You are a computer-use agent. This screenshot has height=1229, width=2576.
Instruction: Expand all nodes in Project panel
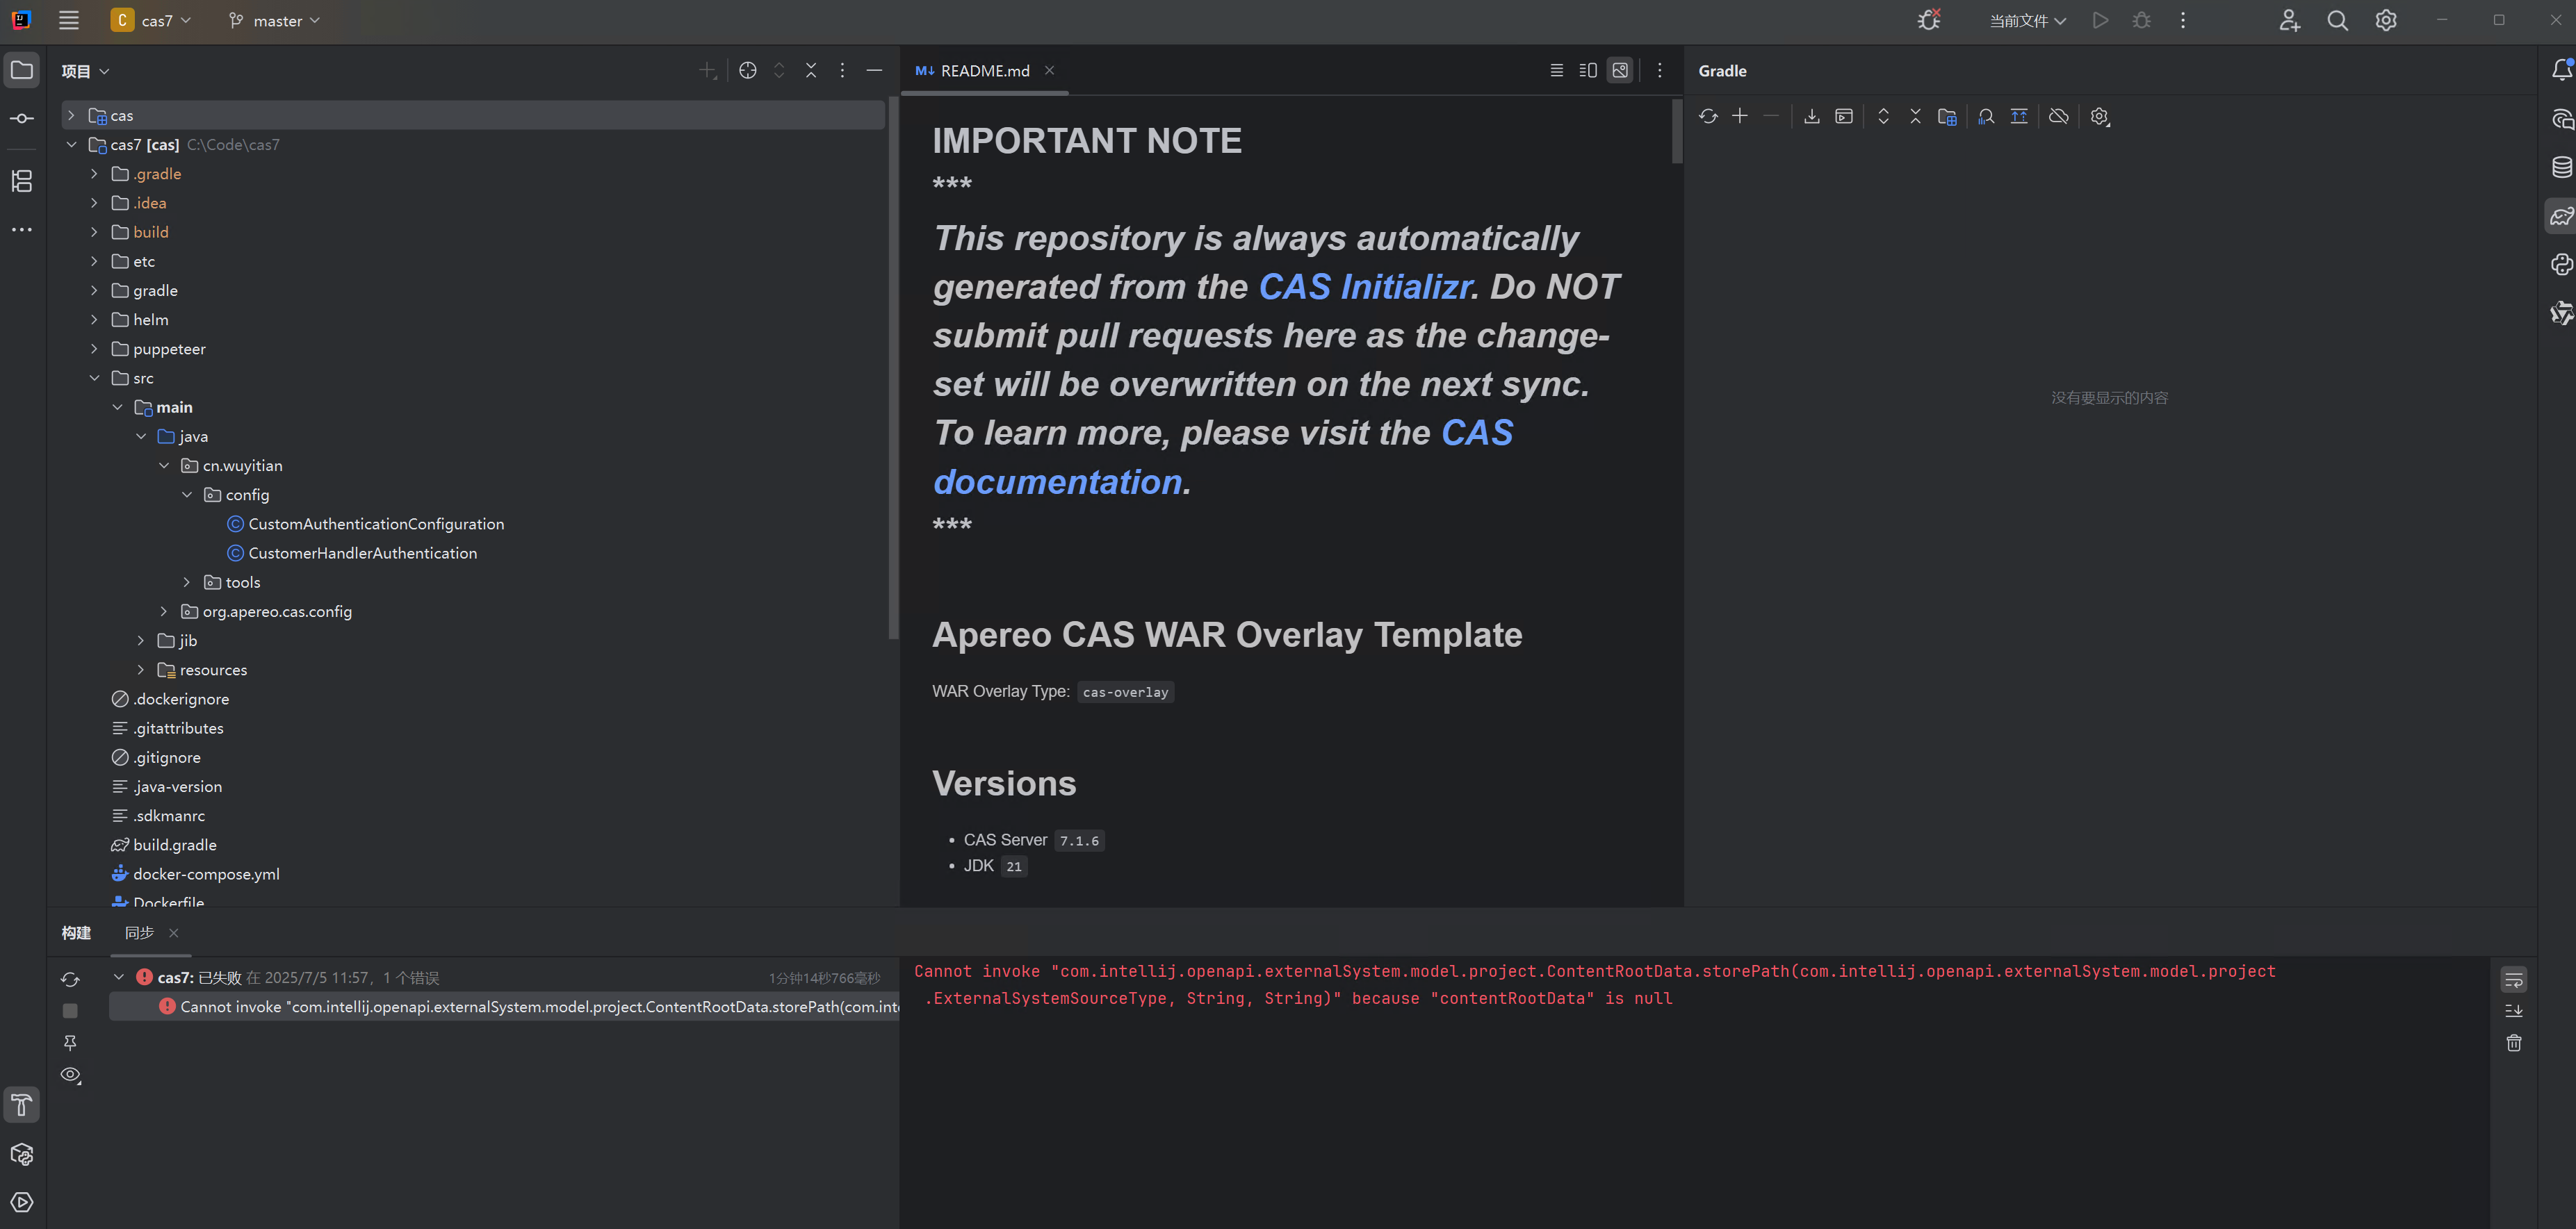(779, 70)
